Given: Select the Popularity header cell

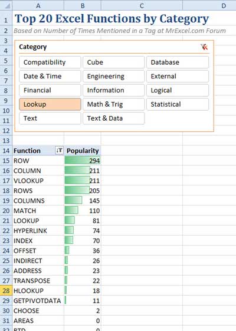Looking at the screenshot, I should (83, 151).
